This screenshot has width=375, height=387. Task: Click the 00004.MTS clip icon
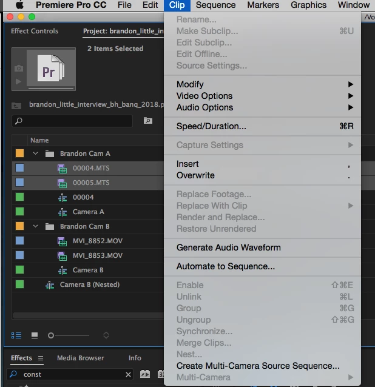(62, 169)
